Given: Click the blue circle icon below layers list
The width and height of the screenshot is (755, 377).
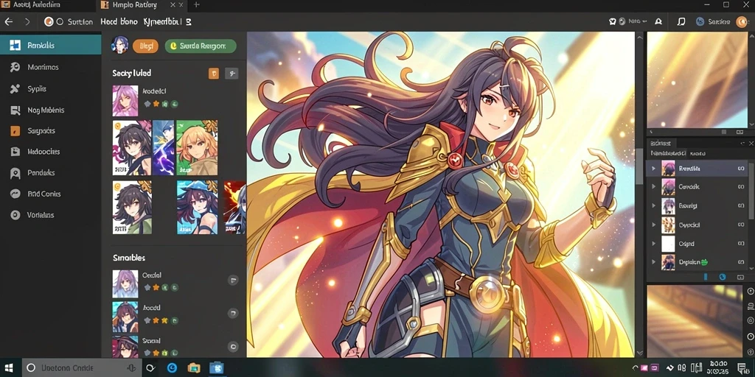Looking at the screenshot, I should (722, 277).
